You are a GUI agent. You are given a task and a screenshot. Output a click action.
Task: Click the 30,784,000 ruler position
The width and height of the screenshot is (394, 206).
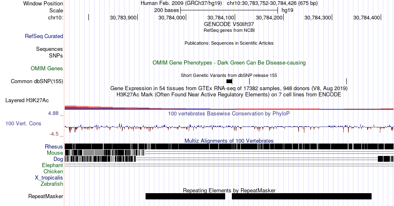click(172, 17)
